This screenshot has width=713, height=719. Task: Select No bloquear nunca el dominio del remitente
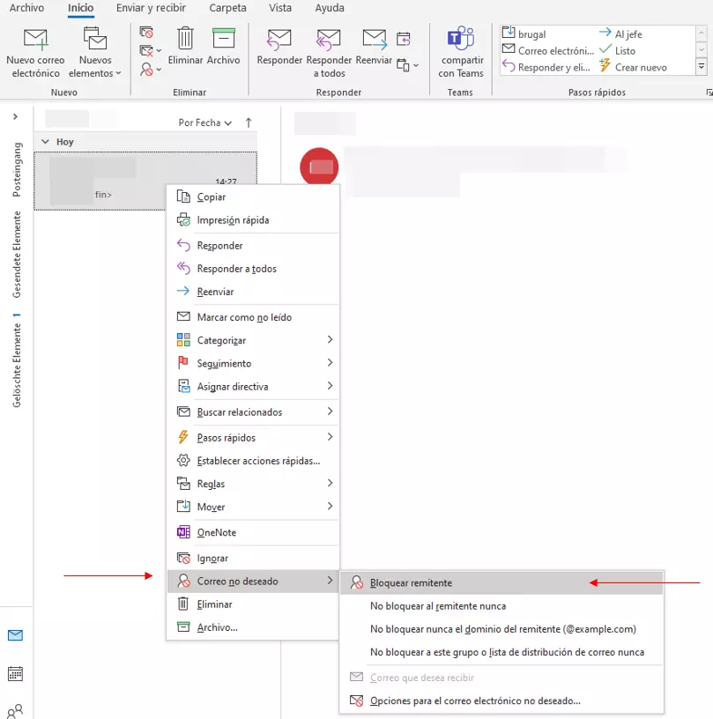[501, 629]
